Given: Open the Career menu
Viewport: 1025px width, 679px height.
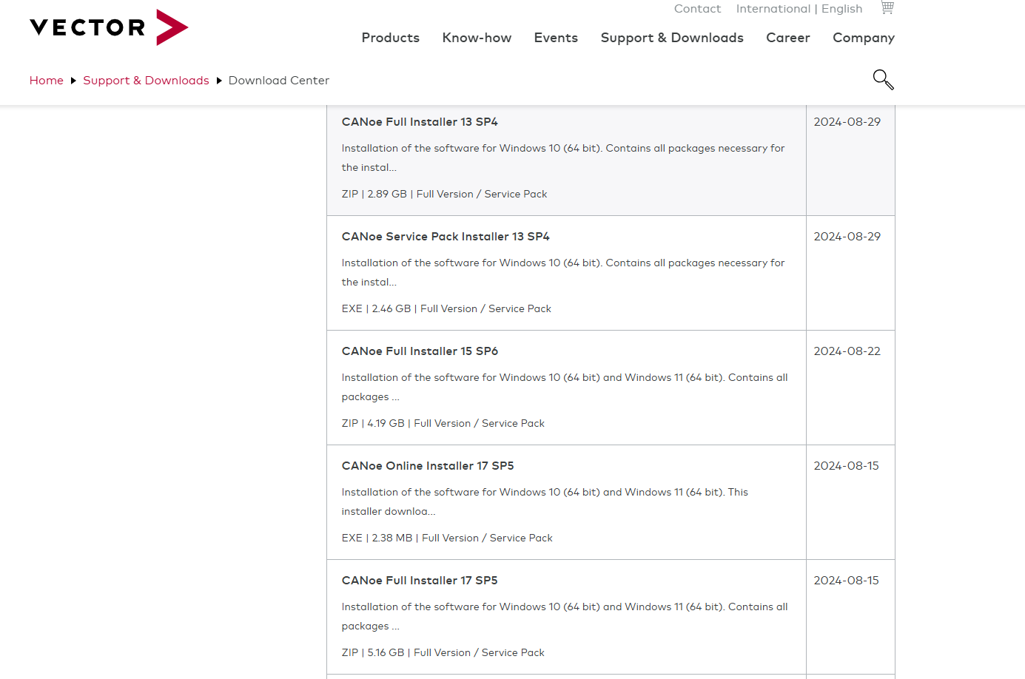Looking at the screenshot, I should point(787,38).
